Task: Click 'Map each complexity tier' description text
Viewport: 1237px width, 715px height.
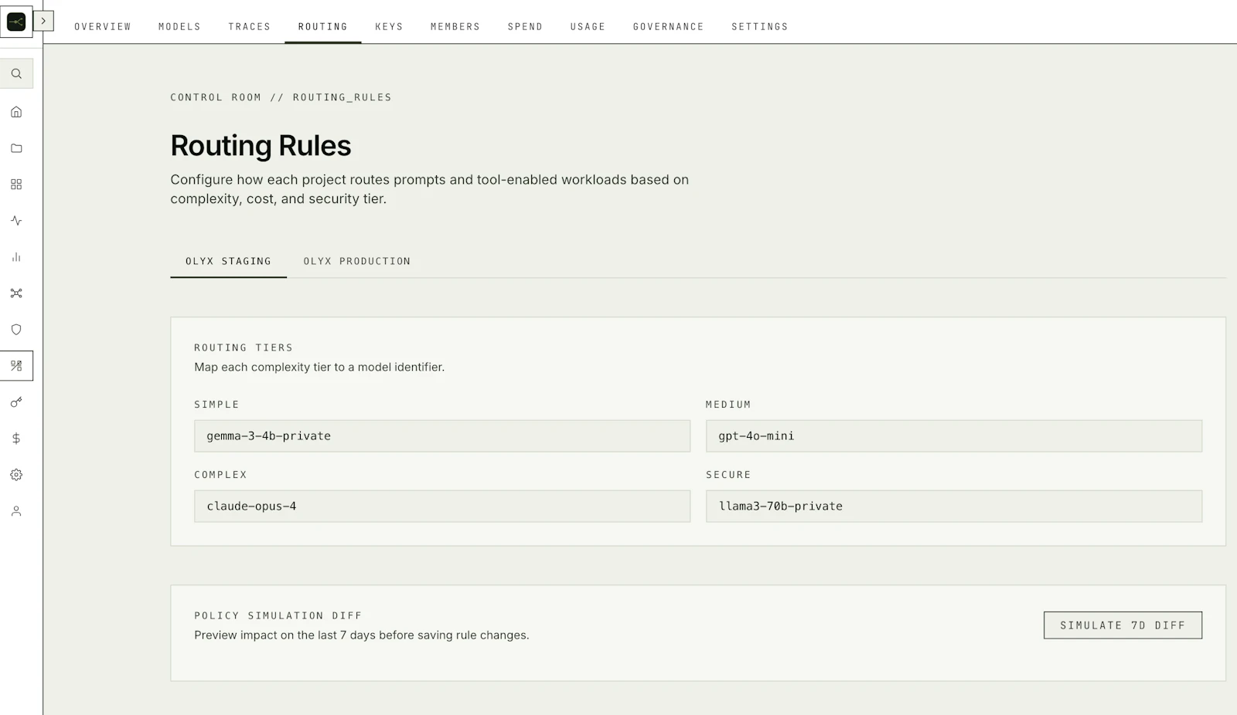Action: coord(319,368)
